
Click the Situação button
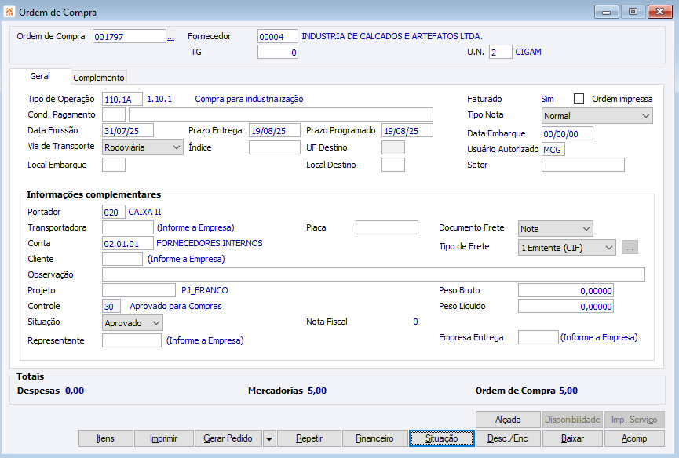[x=442, y=438]
